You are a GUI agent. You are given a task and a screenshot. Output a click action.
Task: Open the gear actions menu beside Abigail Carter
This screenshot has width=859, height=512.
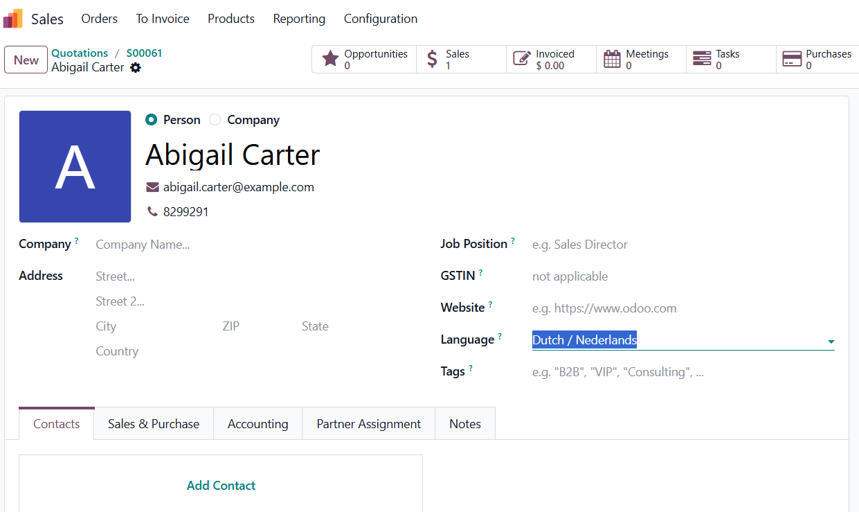pyautogui.click(x=136, y=68)
